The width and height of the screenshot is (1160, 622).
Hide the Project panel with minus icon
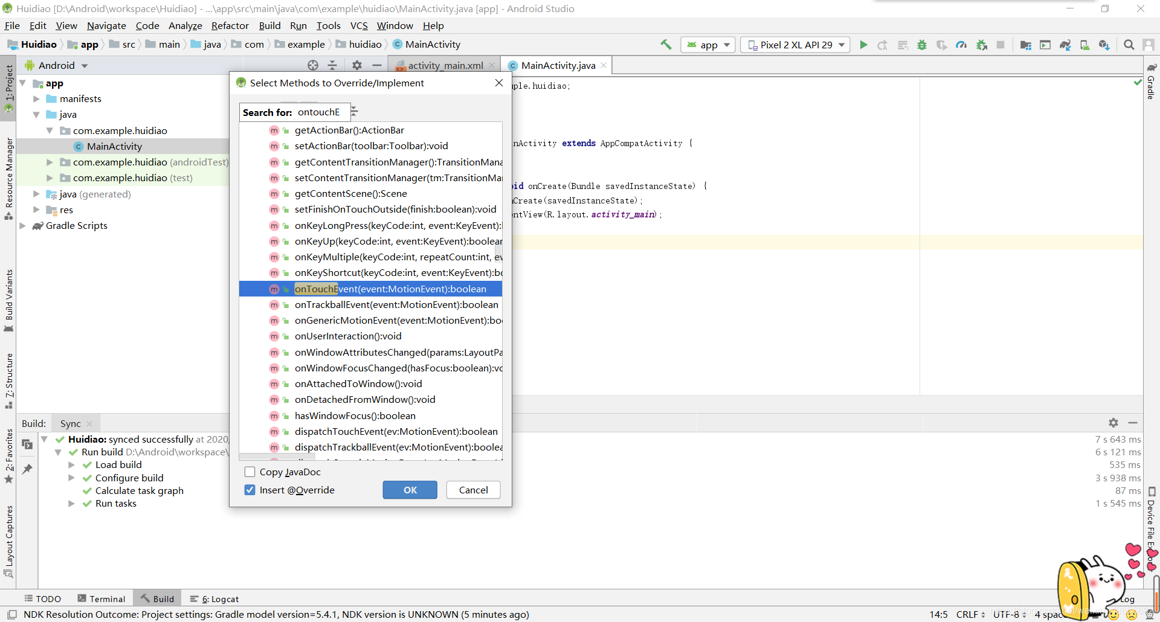point(377,65)
